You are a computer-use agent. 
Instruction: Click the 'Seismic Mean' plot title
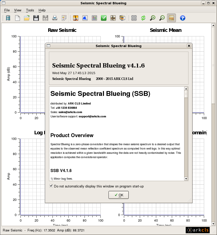pyautogui.click(x=166, y=30)
